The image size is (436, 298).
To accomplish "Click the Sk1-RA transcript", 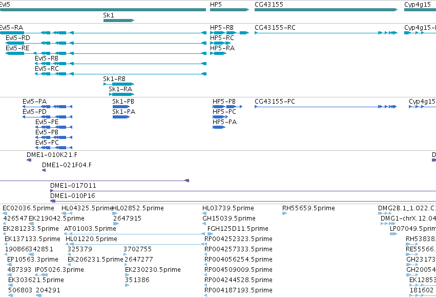I will click(121, 94).
